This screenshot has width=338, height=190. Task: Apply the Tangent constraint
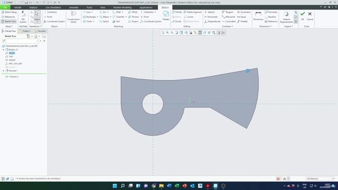tap(228, 12)
